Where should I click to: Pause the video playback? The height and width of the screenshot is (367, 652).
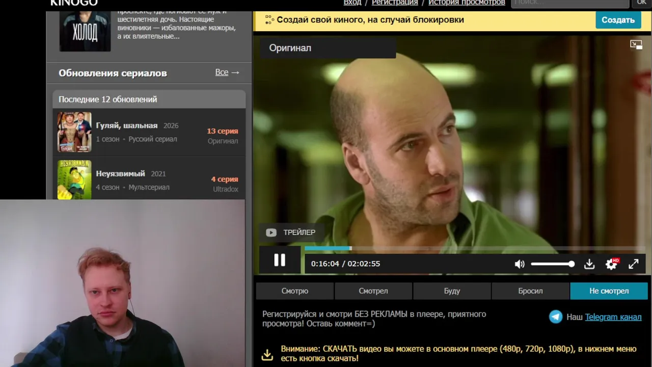tap(280, 260)
